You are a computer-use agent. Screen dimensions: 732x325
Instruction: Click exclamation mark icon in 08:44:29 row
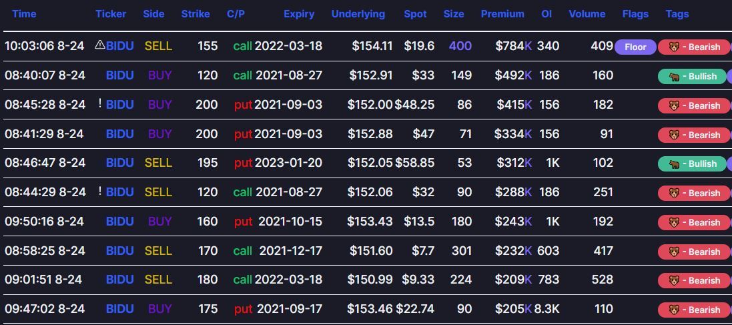click(99, 192)
